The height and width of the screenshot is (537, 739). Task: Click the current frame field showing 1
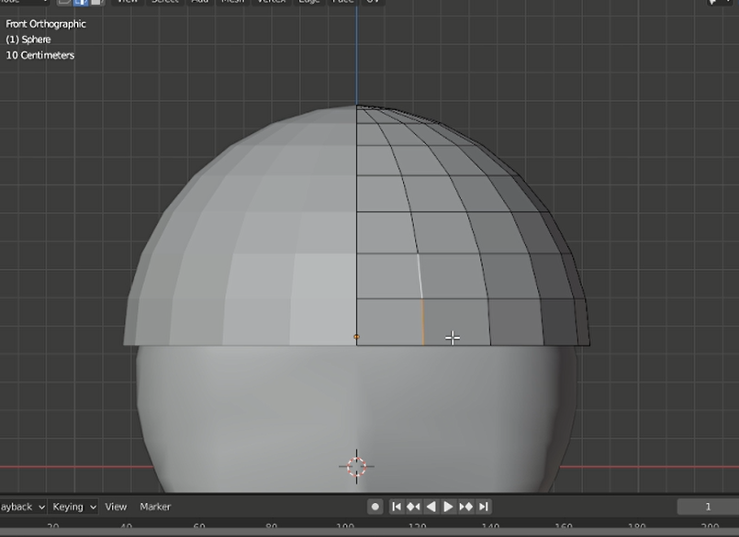pyautogui.click(x=708, y=507)
